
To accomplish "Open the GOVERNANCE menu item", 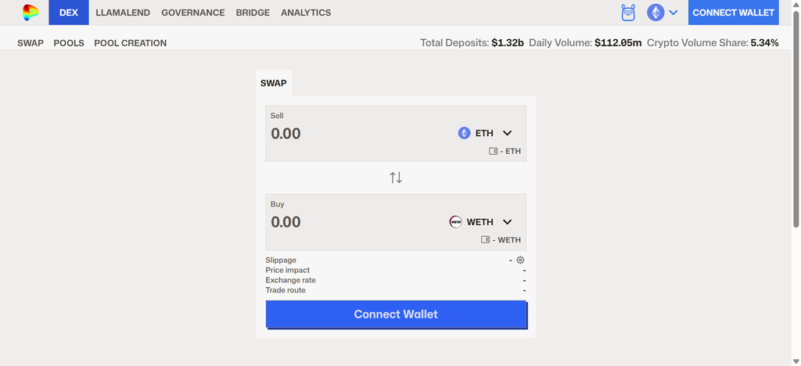I will (193, 13).
